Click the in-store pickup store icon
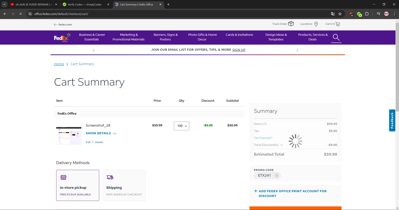This screenshot has height=210, width=399. pyautogui.click(x=63, y=177)
